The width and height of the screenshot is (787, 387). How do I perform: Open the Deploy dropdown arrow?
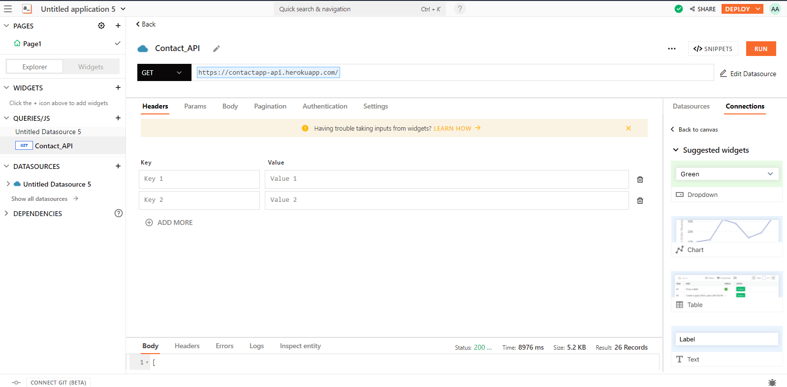pyautogui.click(x=758, y=9)
